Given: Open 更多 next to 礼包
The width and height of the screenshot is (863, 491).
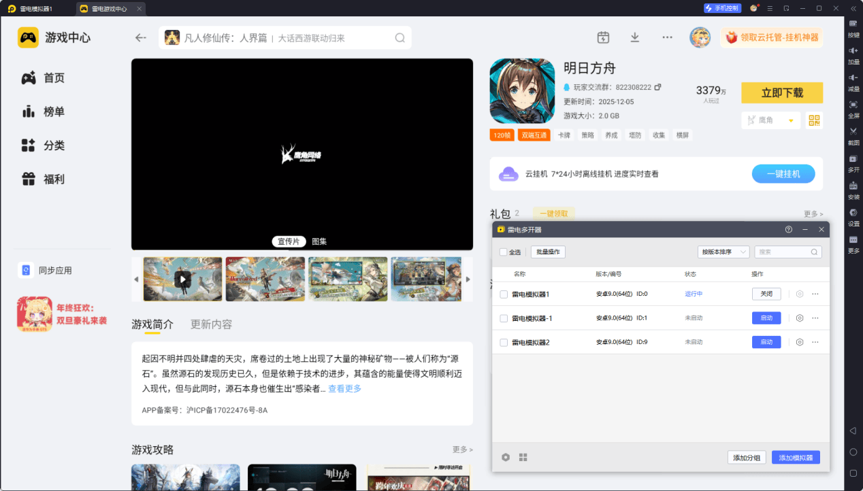Looking at the screenshot, I should 813,214.
